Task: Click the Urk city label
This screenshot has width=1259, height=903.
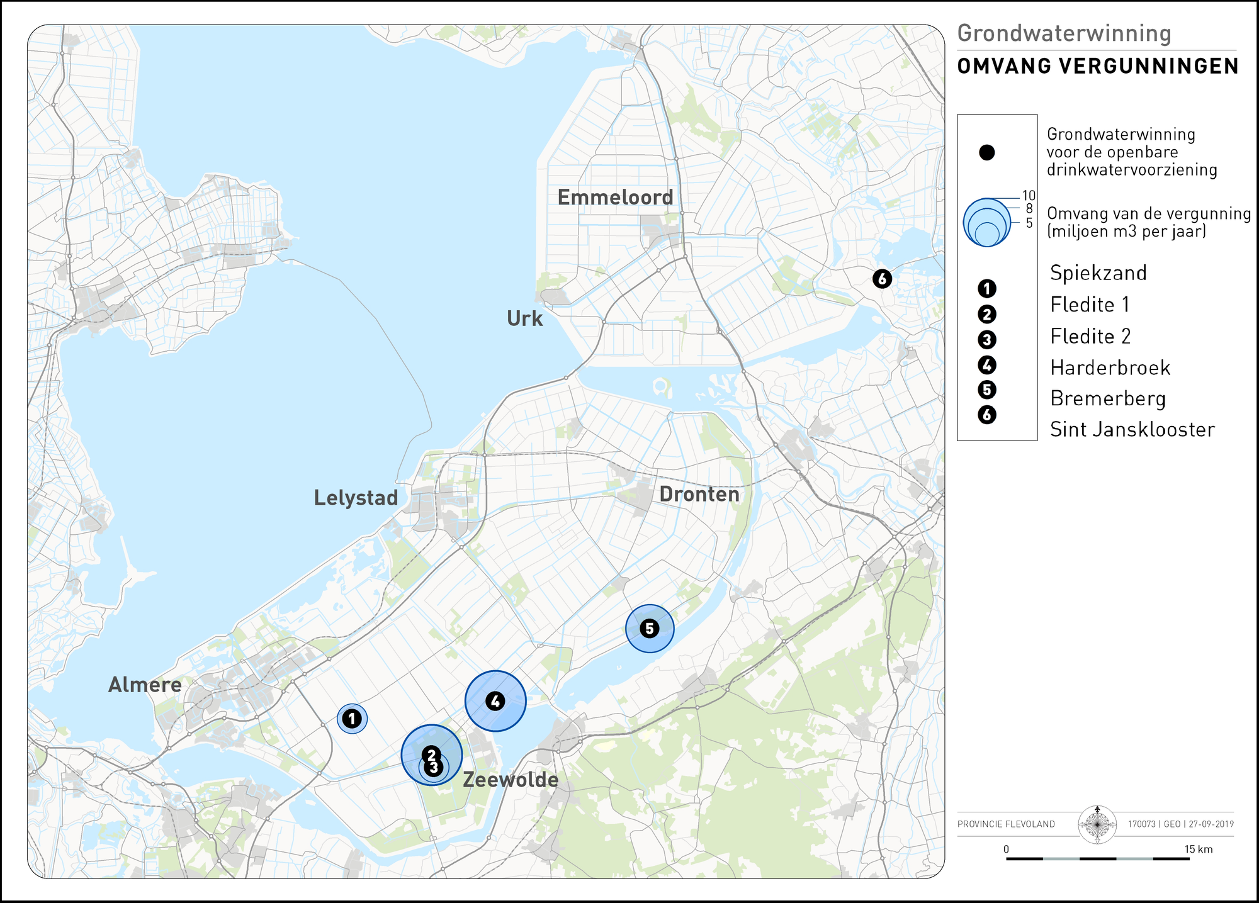Action: [524, 318]
